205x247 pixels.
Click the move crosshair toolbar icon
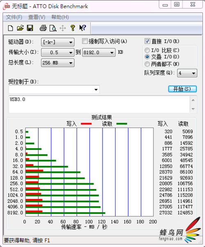click(x=63, y=28)
